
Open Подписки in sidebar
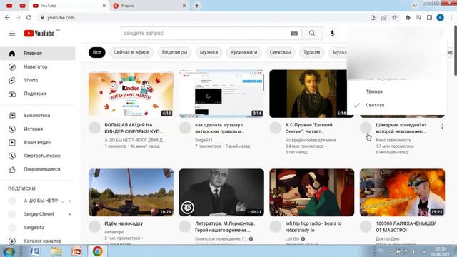38,94
